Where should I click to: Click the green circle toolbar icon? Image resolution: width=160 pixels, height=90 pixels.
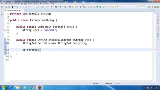pos(97,7)
